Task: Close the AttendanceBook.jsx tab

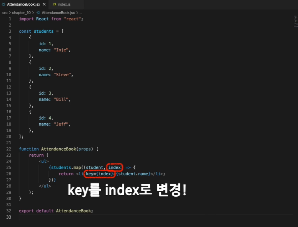Action: [x=44, y=4]
